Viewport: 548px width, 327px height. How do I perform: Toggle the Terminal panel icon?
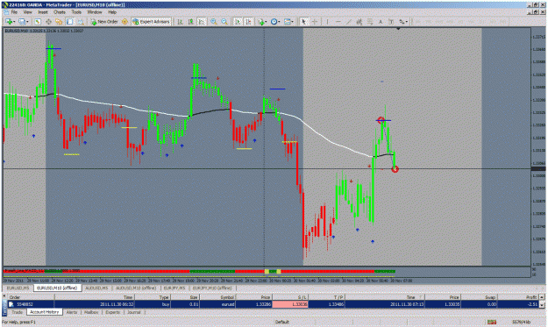tap(69, 22)
